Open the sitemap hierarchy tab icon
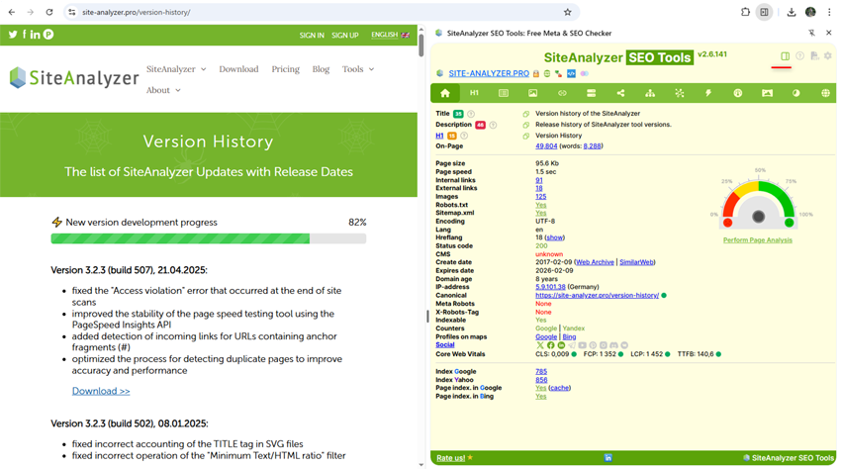This screenshot has width=841, height=470. (x=650, y=93)
